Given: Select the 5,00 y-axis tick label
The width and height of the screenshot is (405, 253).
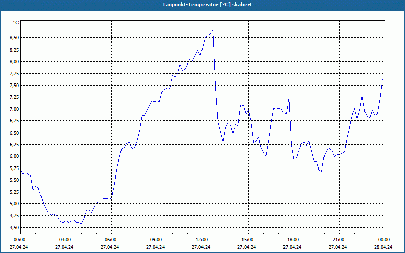Looking at the screenshot, I should click(x=14, y=204).
